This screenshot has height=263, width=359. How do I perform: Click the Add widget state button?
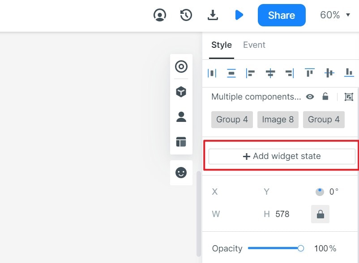pos(282,156)
